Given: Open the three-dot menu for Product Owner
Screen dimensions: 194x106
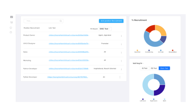Looking at the screenshot, I should tap(121, 36).
